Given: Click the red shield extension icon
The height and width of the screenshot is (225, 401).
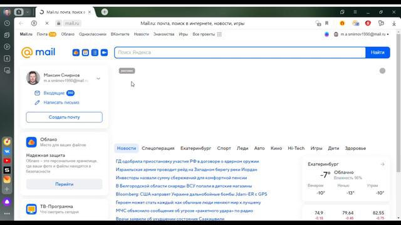Looking at the screenshot, I should tap(368, 23).
